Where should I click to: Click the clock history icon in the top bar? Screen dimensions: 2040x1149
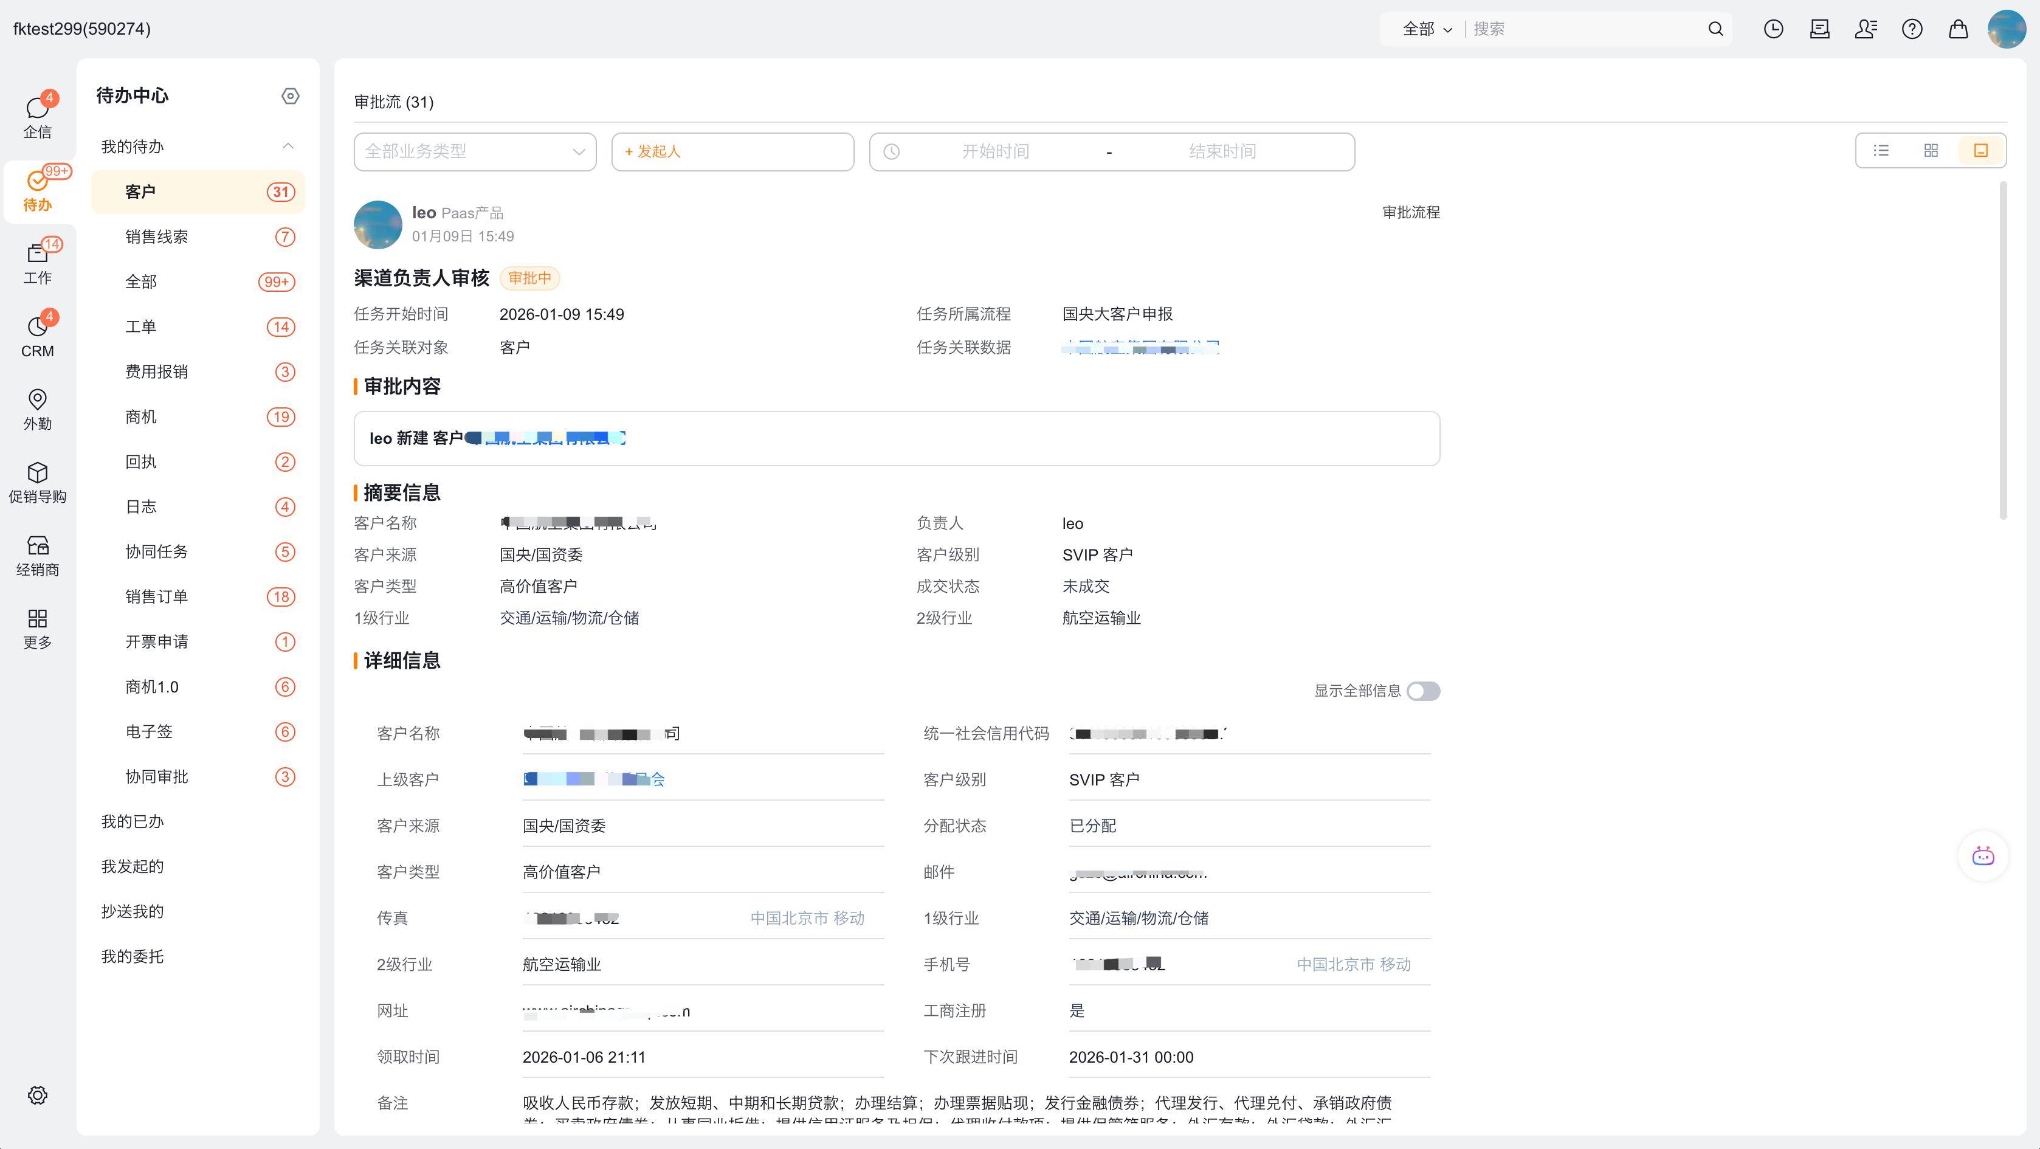(1773, 29)
